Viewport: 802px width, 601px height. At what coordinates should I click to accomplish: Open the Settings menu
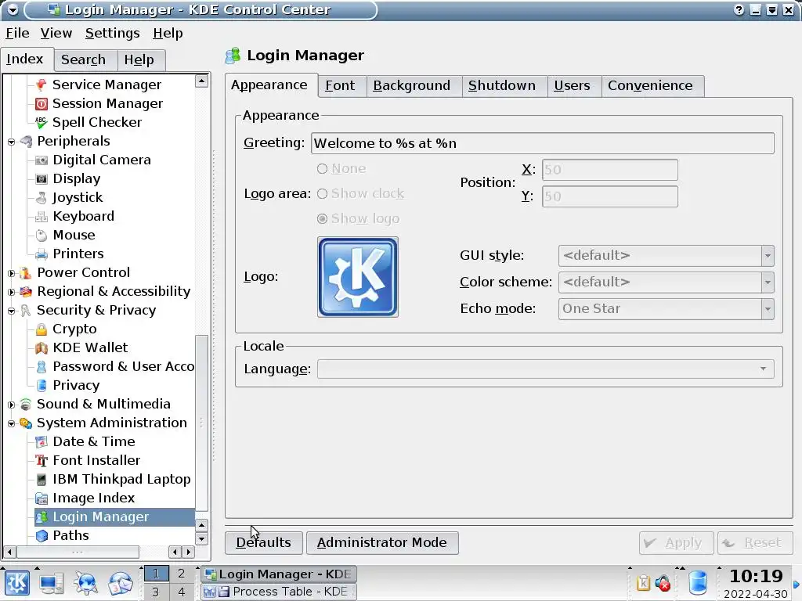pos(113,33)
